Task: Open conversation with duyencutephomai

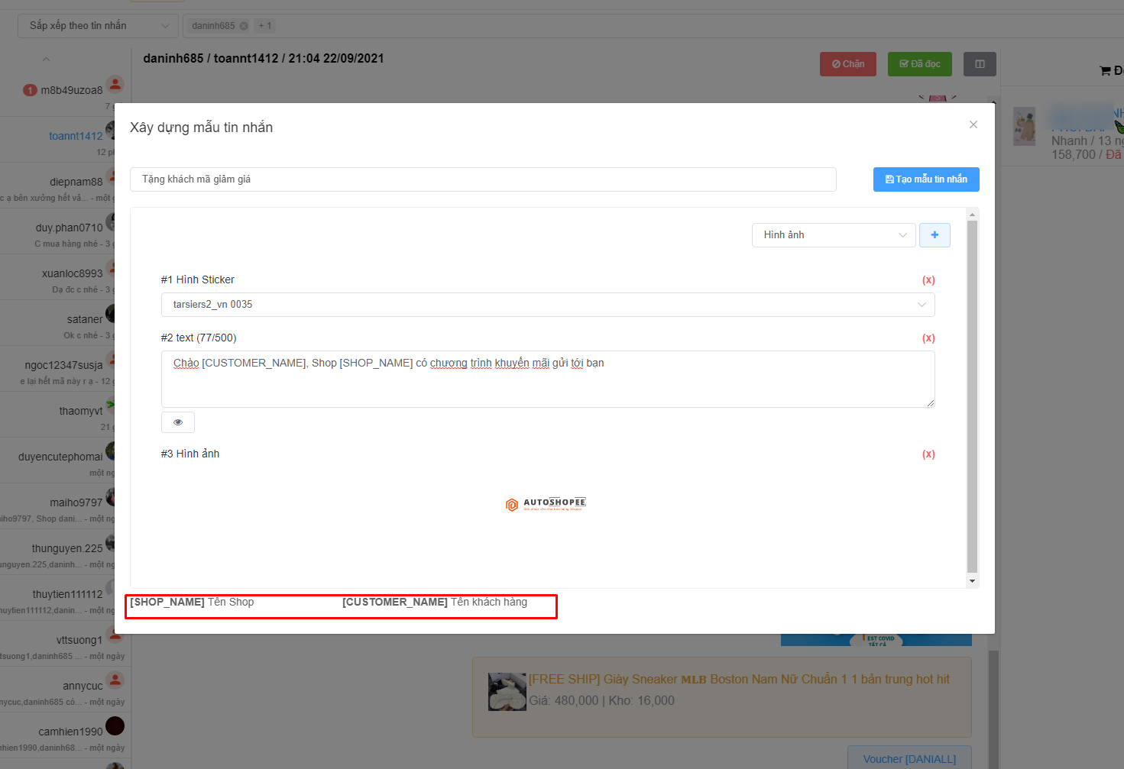Action: (66, 460)
